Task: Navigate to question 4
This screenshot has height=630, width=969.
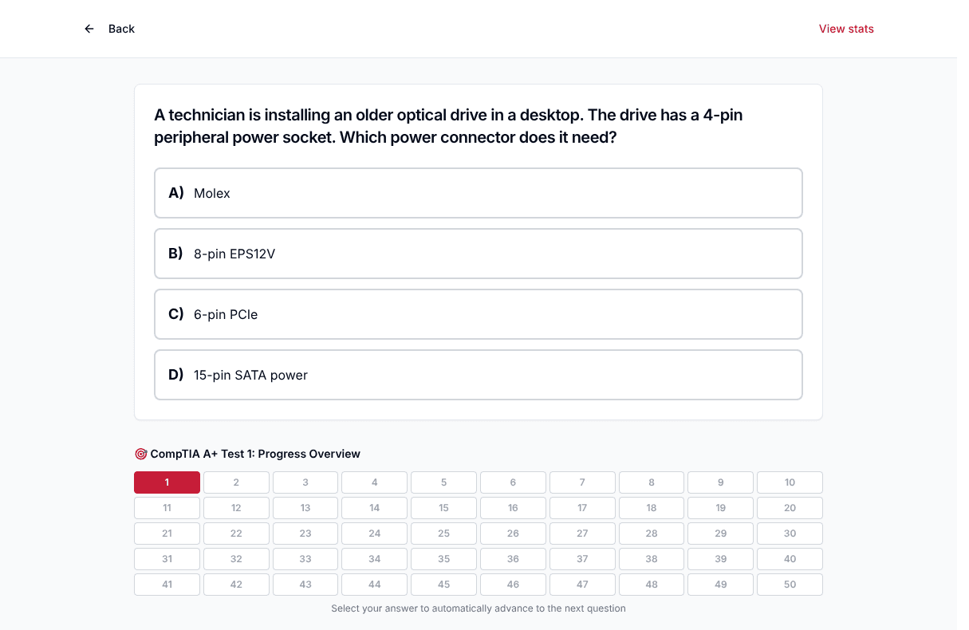Action: [x=375, y=482]
